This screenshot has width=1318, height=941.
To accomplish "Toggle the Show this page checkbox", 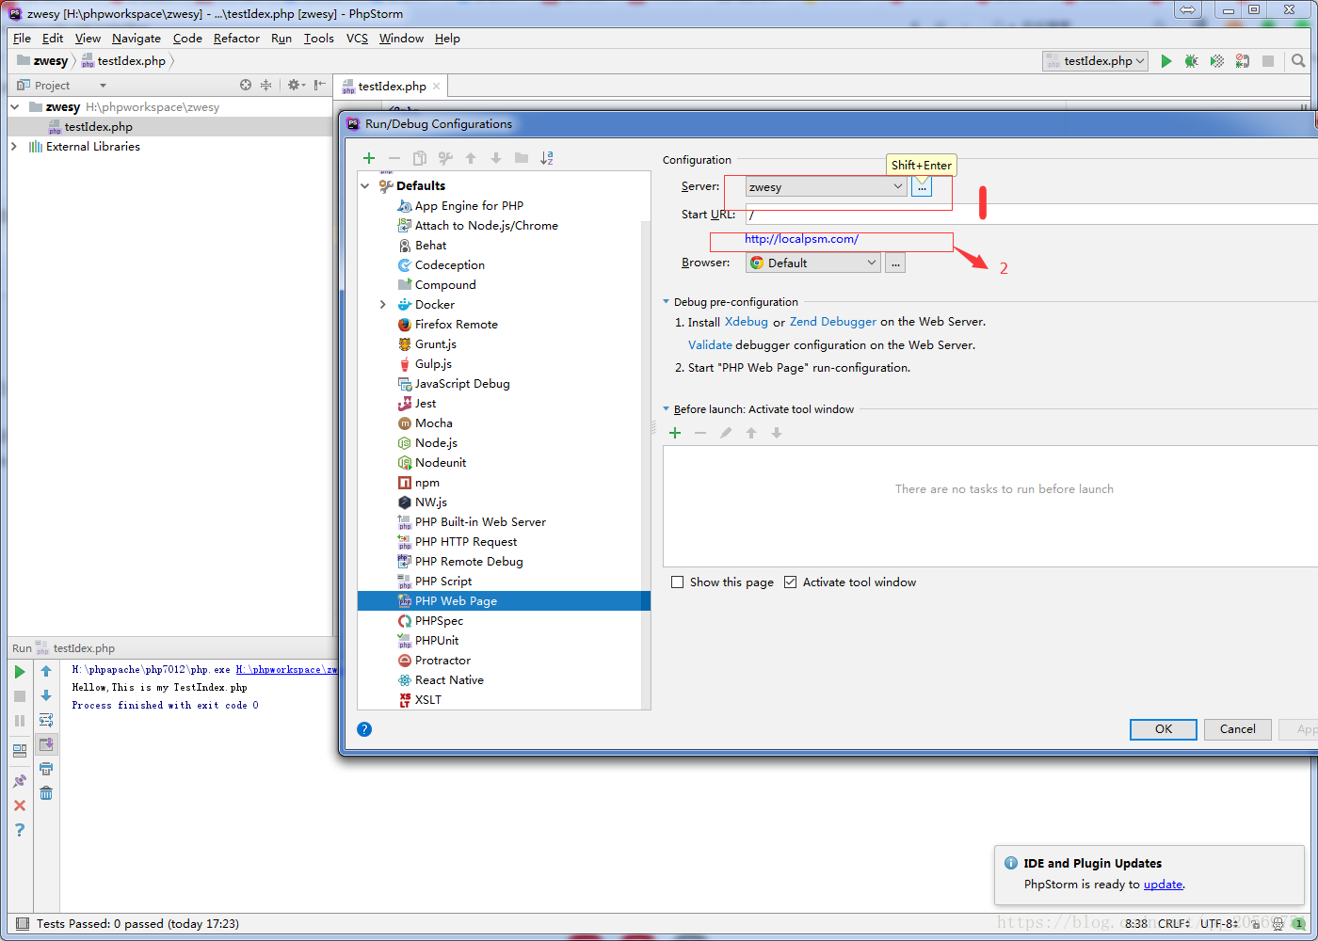I will coord(677,582).
